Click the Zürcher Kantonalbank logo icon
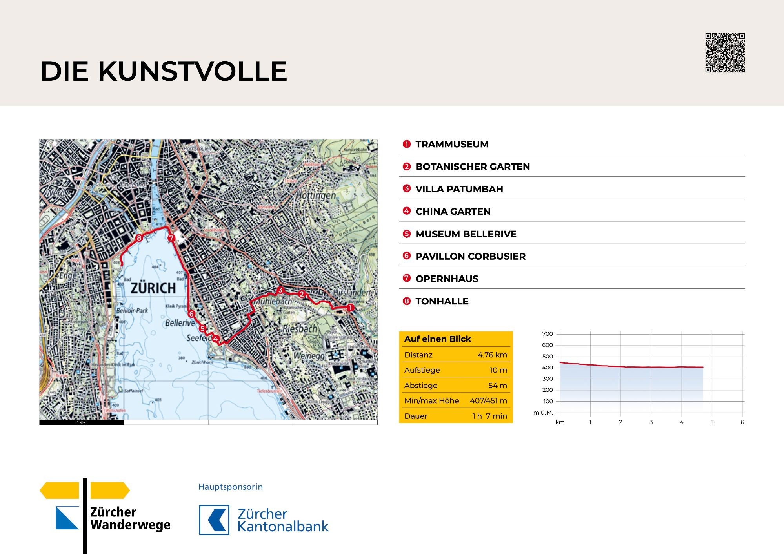 [214, 520]
